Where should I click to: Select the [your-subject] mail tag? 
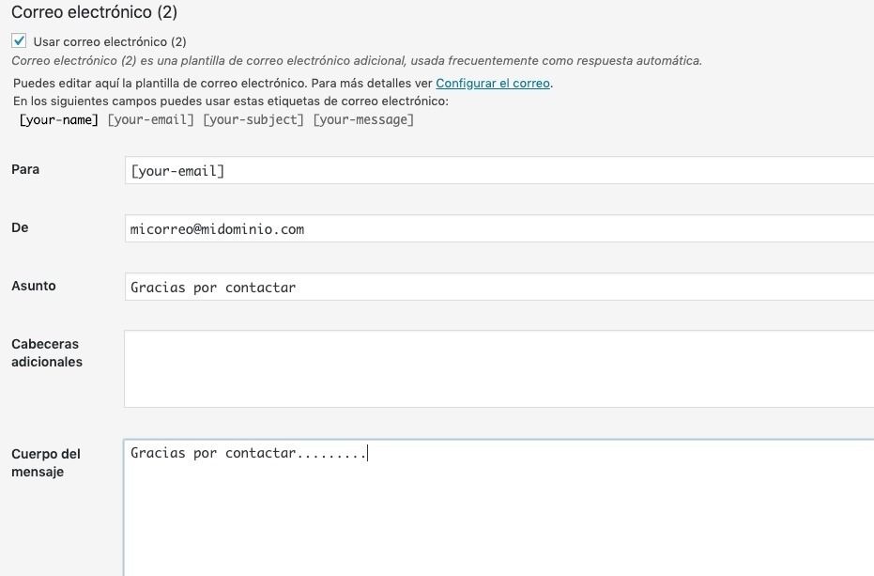tap(253, 119)
